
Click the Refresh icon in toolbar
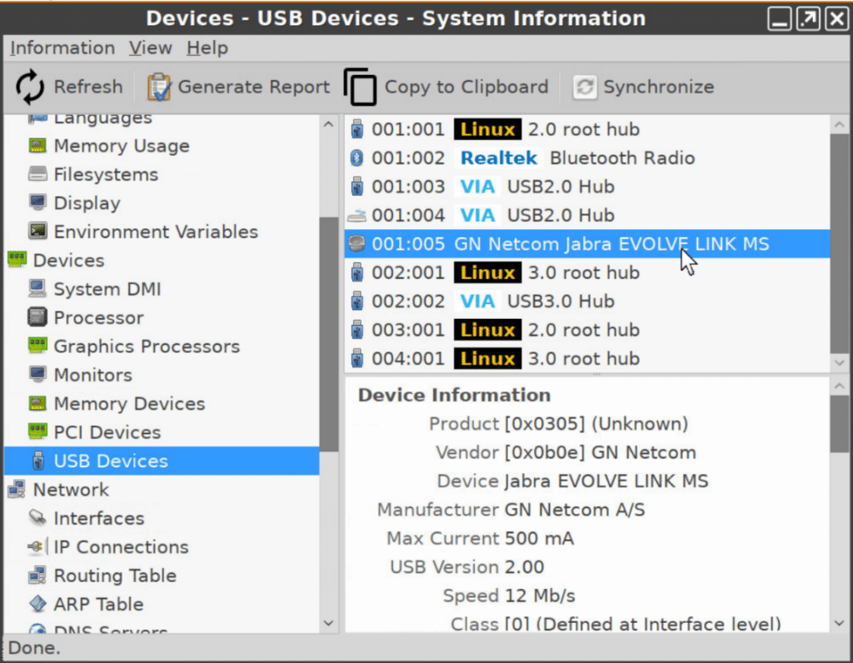[x=30, y=87]
